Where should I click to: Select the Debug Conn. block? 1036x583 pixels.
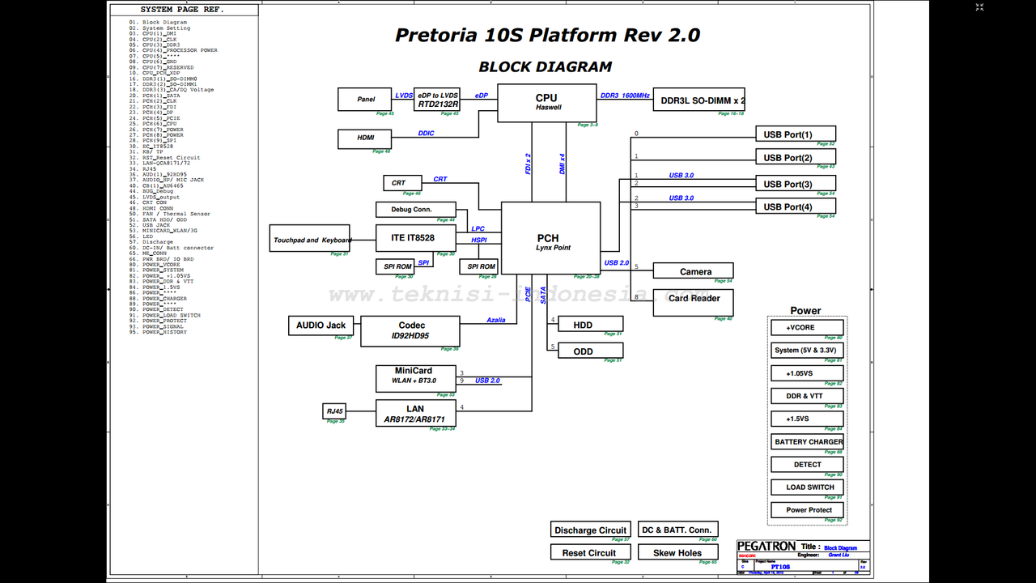[x=416, y=210]
